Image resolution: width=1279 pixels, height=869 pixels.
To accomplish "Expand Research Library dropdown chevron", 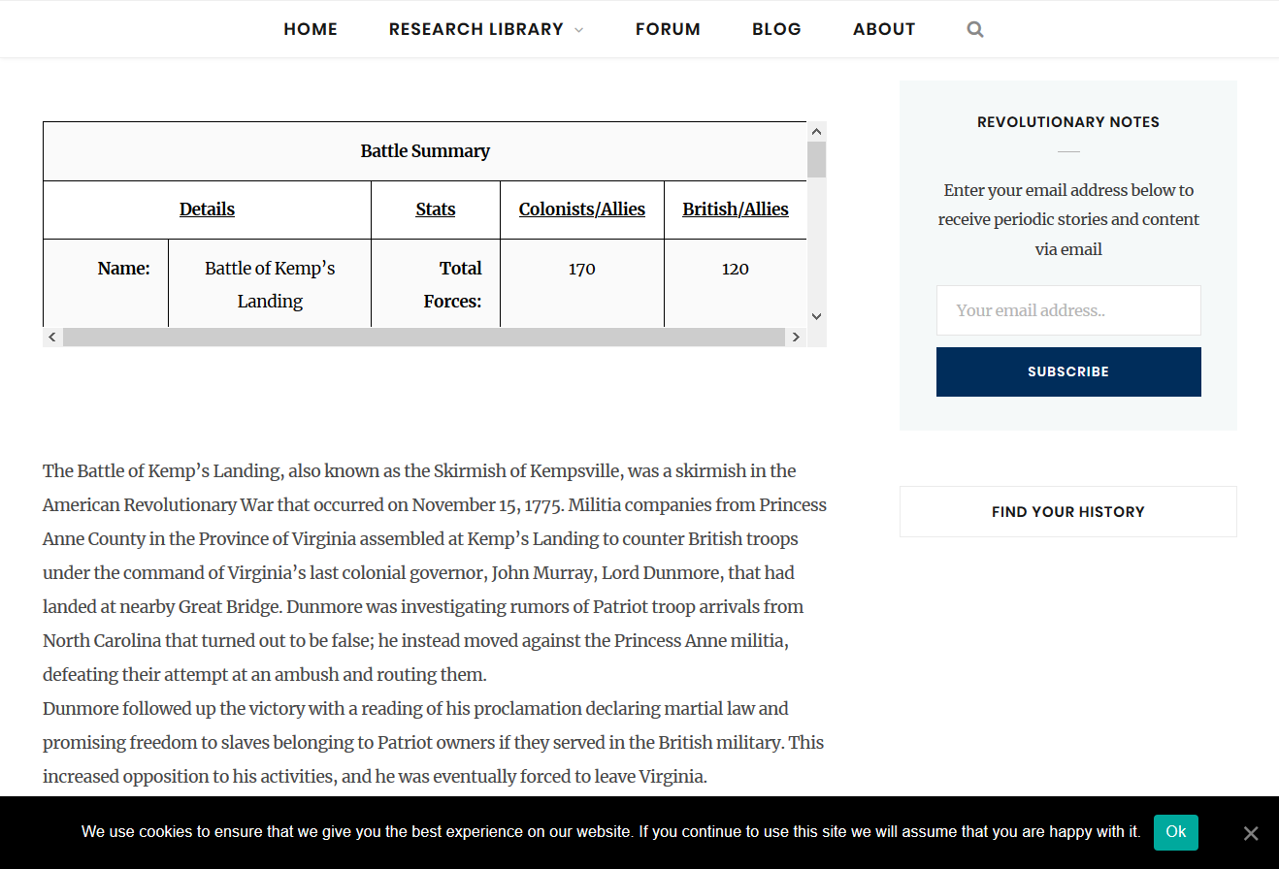I will coord(579,30).
